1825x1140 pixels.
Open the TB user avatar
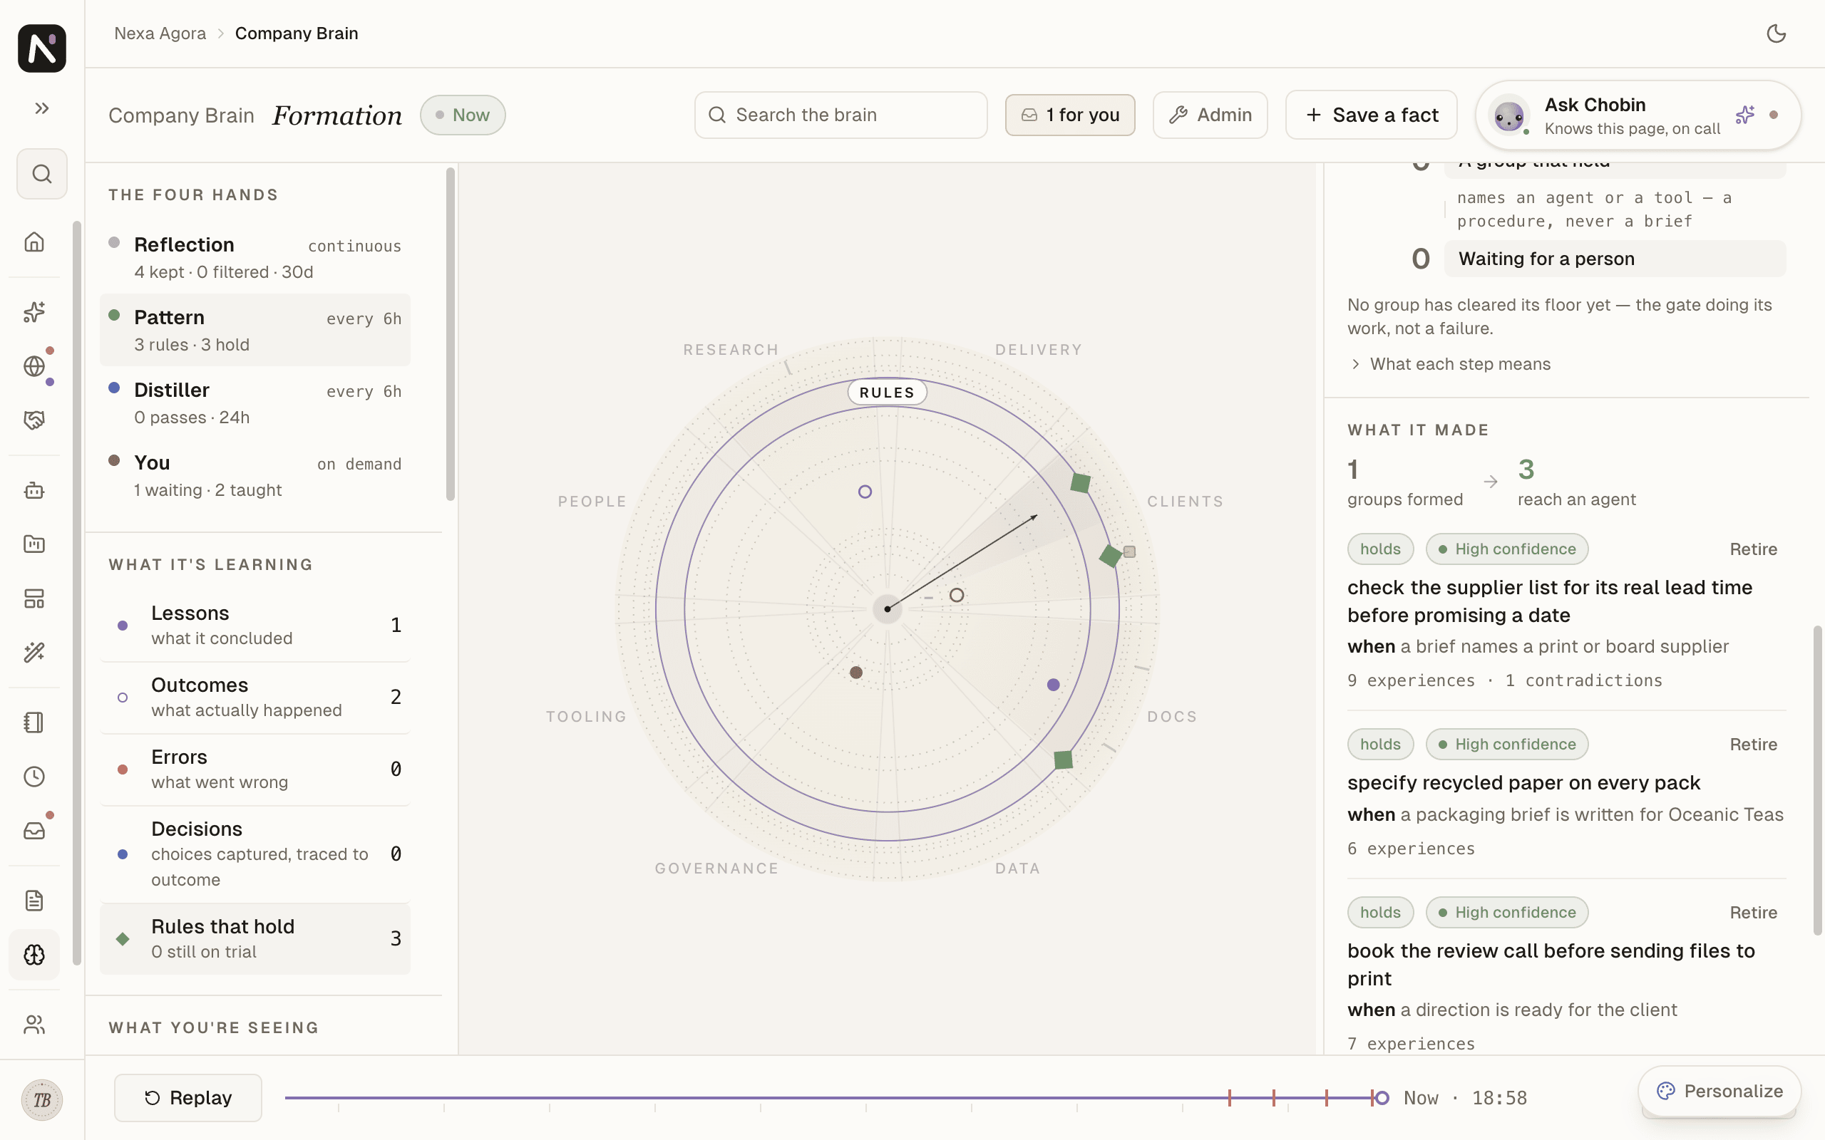[41, 1100]
